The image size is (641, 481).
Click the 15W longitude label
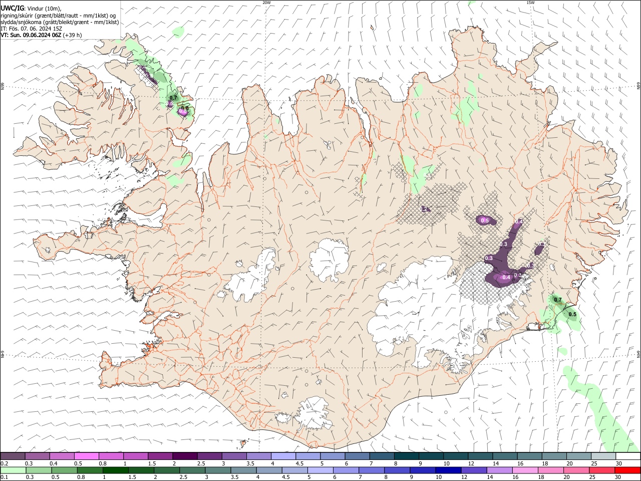pos(530,3)
